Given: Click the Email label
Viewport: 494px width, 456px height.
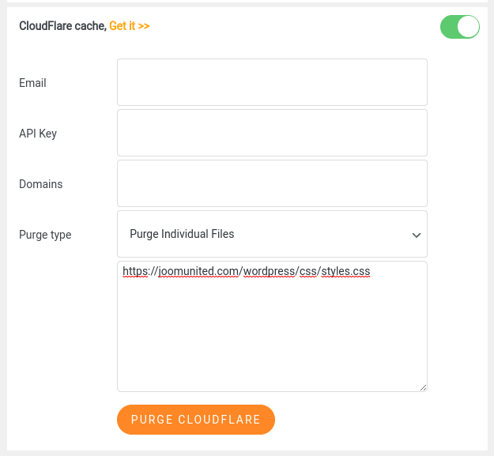Looking at the screenshot, I should 32,83.
